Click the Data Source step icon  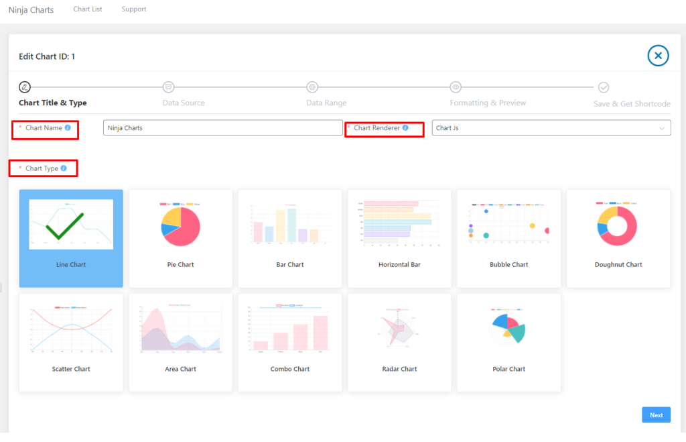coord(168,87)
